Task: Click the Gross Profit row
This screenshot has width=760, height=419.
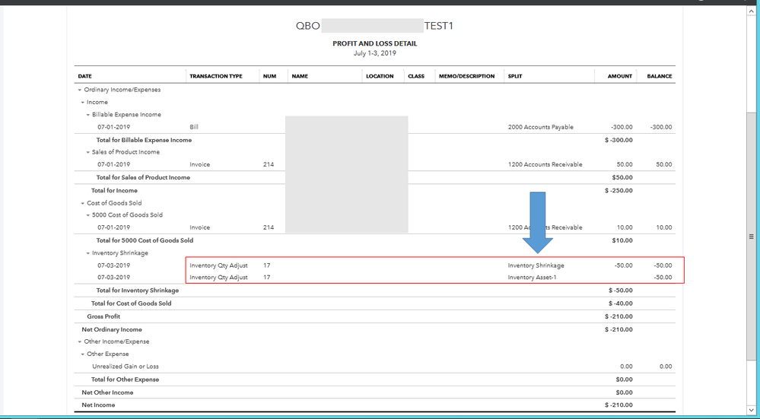Action: [x=374, y=317]
